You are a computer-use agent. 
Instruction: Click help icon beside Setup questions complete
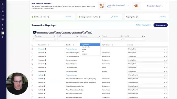point(100,17)
